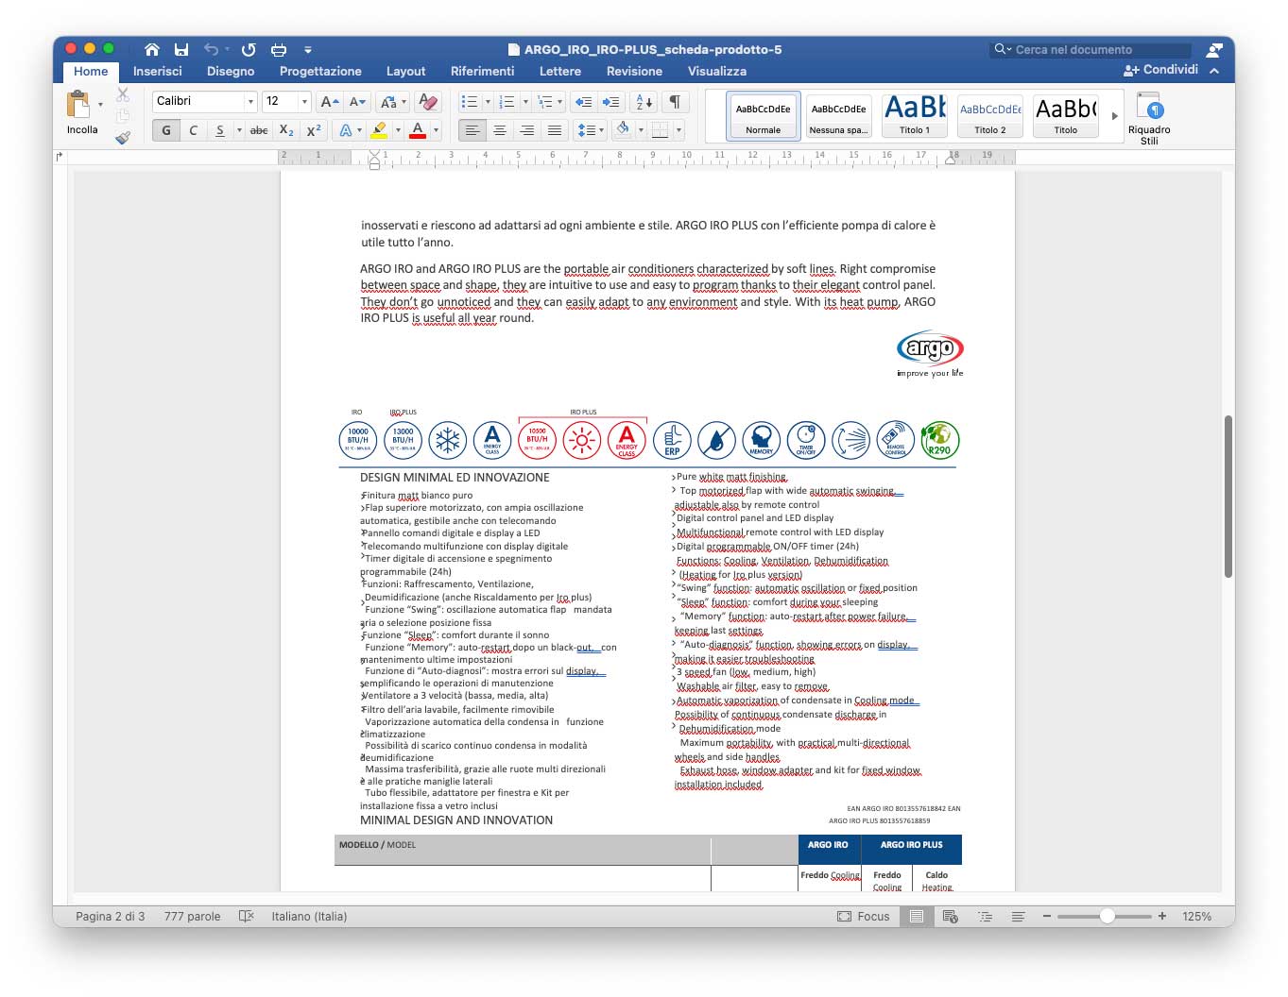Switch to print layout view in status bar
This screenshot has height=997, width=1288.
coord(916,916)
